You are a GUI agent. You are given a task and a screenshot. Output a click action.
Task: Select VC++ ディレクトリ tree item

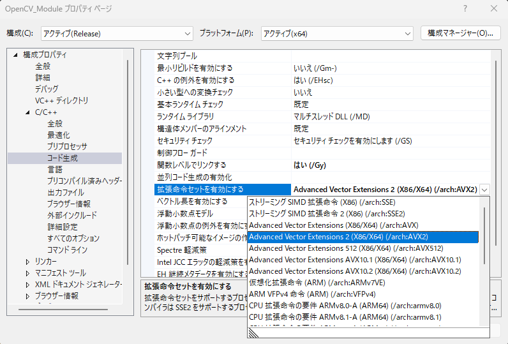click(x=61, y=101)
